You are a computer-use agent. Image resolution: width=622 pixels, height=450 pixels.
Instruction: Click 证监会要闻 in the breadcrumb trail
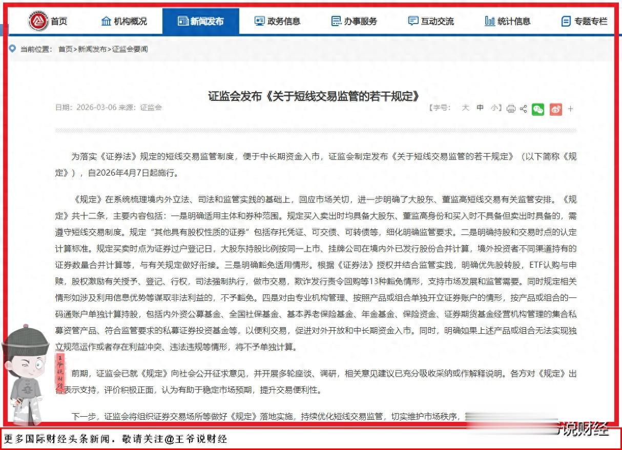pos(130,49)
